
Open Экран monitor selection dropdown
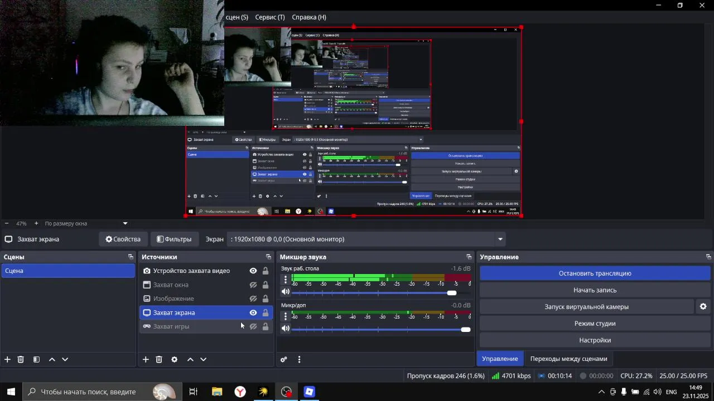tap(367, 239)
